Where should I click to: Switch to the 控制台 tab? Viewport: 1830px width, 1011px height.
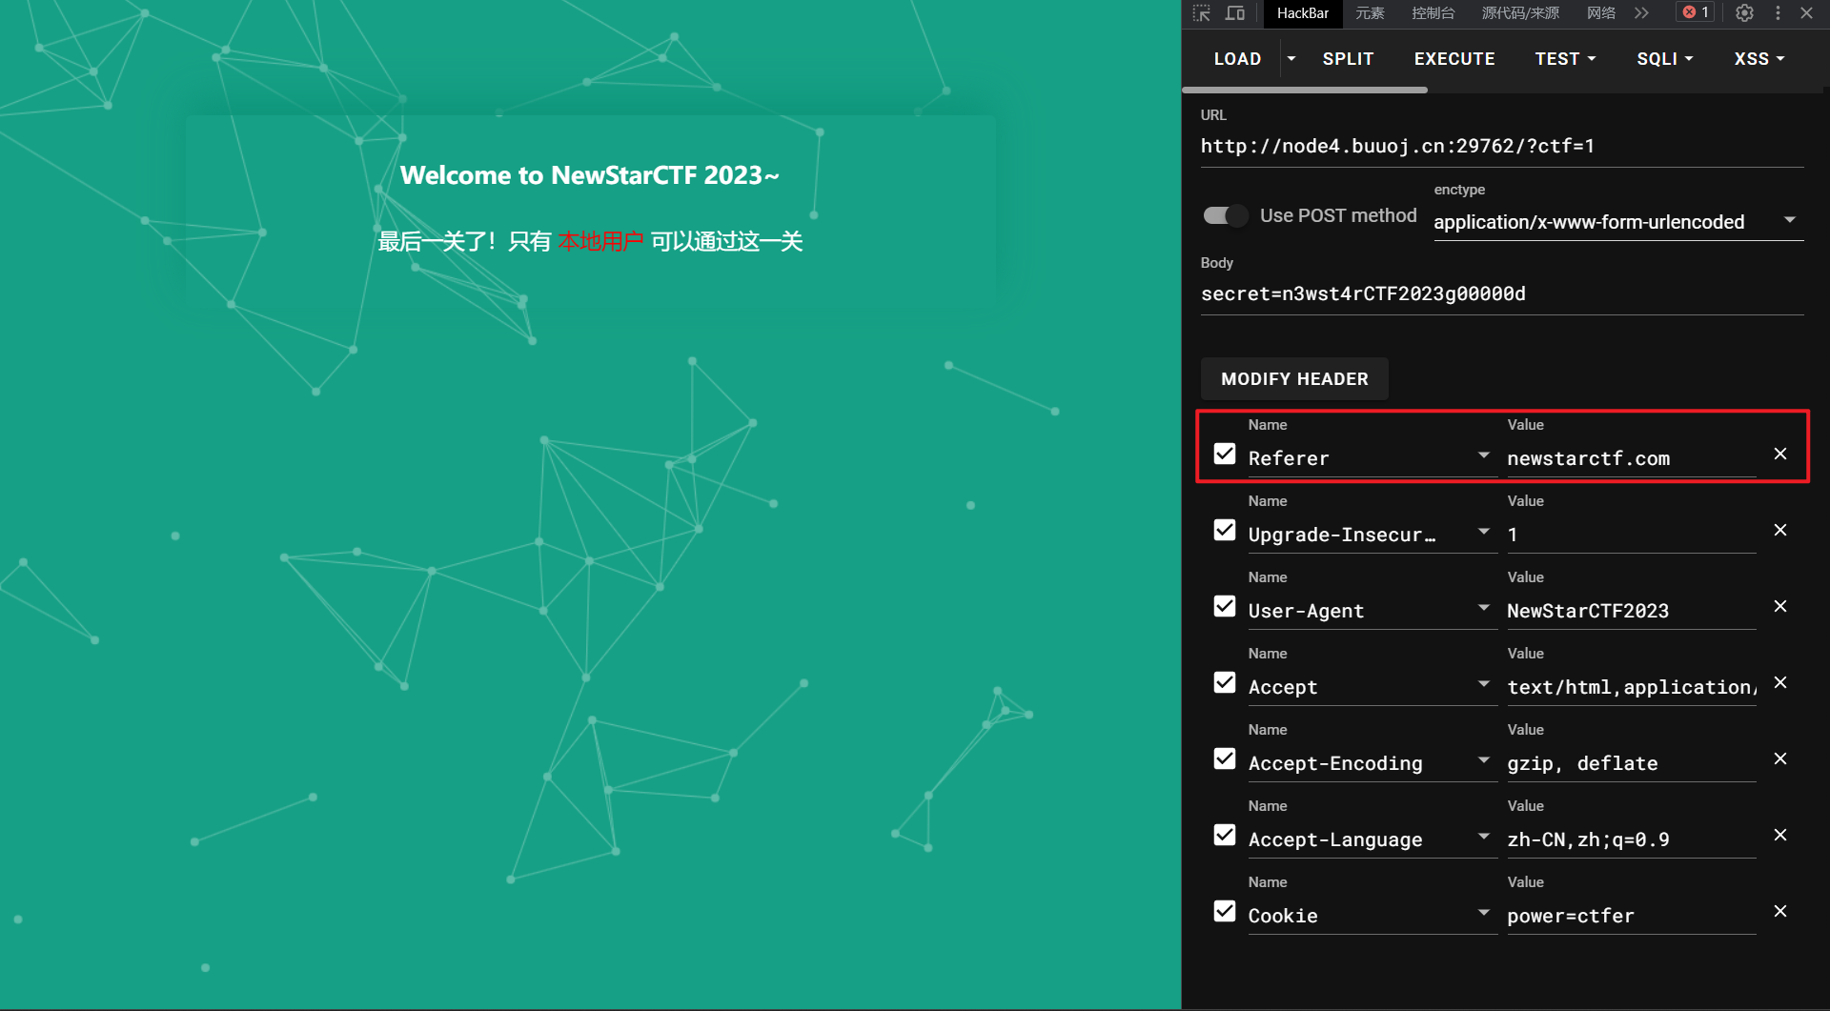click(x=1433, y=13)
